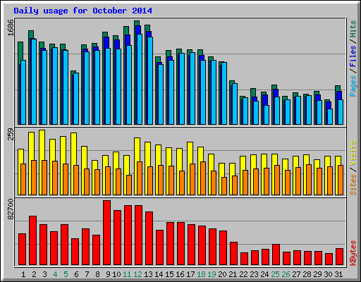361x282 pixels.
Task: Click the green weekend day label '26'
Action: click(x=286, y=274)
